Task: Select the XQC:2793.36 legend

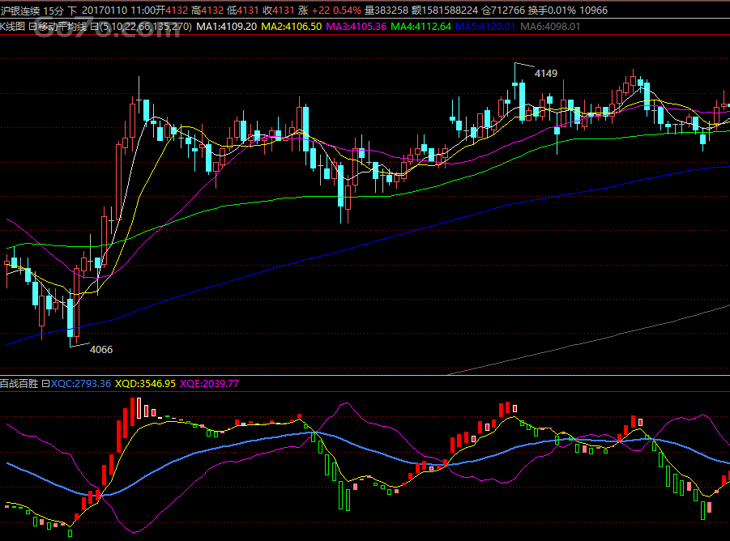Action: click(80, 384)
